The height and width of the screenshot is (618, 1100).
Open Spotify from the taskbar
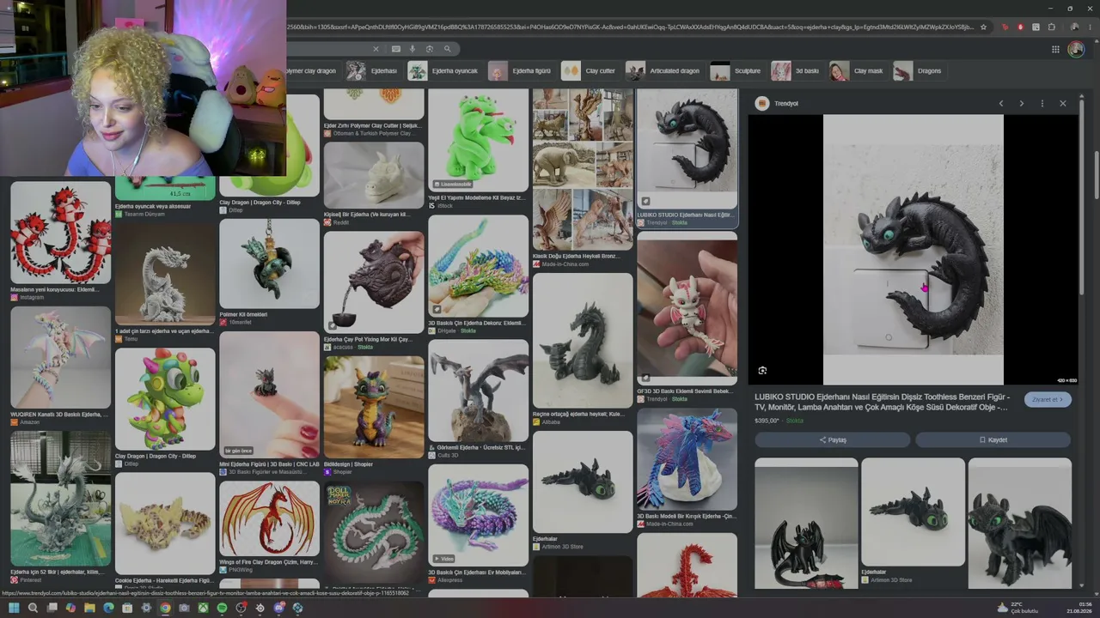222,608
